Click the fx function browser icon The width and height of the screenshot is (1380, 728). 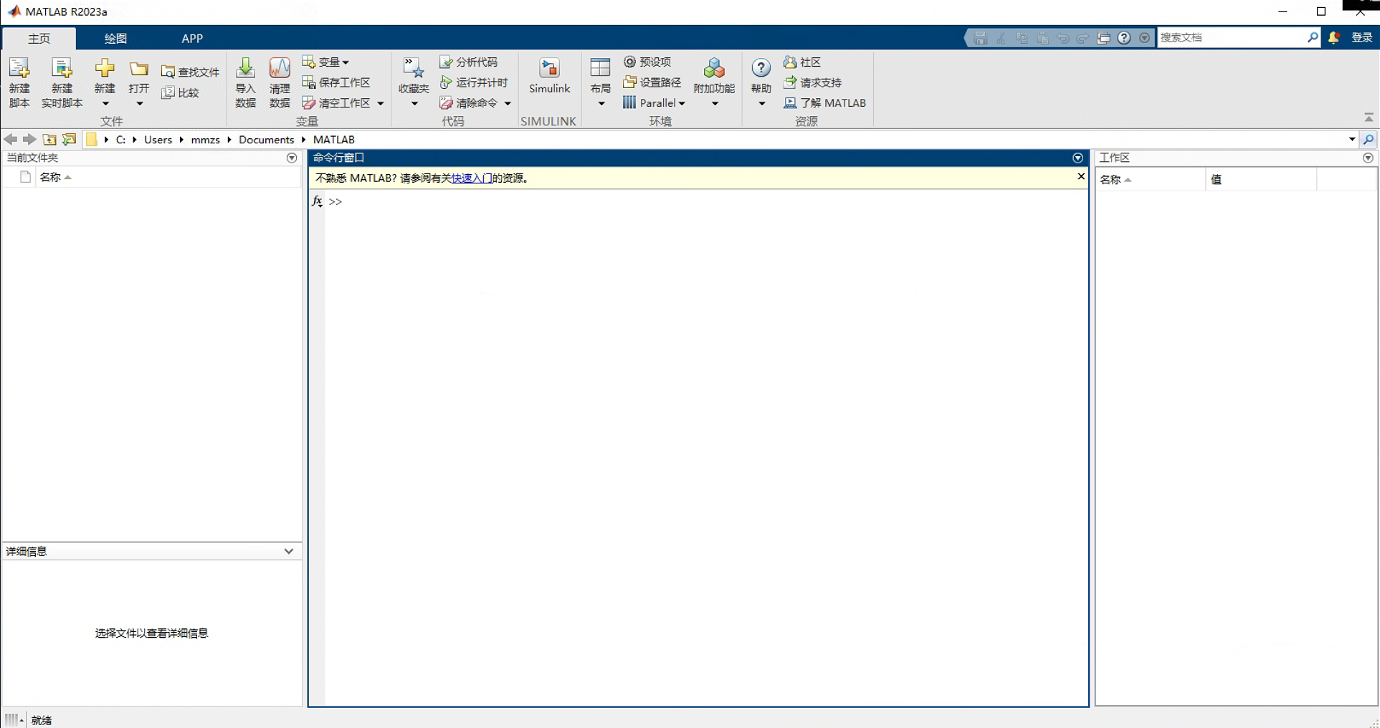tap(317, 201)
